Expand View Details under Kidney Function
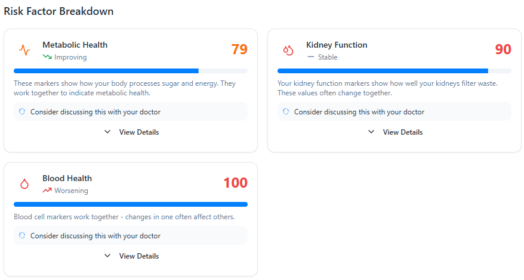 pyautogui.click(x=395, y=132)
